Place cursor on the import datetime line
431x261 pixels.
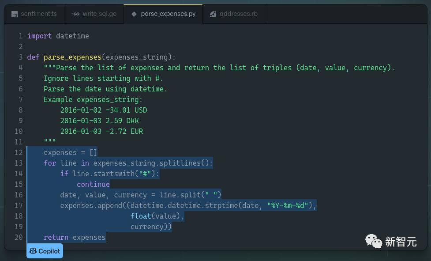tap(58, 36)
